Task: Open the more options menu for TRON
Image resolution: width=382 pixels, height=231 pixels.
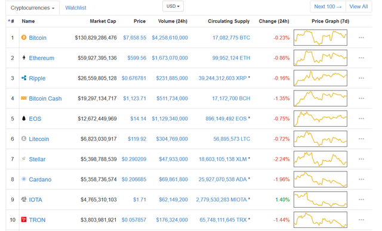Action: 361,220
